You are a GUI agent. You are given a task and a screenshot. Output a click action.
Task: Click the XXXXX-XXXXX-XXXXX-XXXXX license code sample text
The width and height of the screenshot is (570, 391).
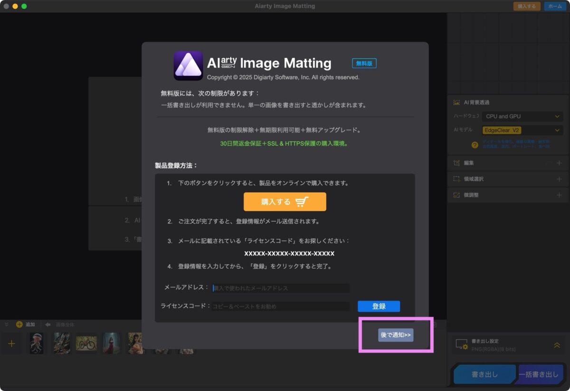coord(289,253)
